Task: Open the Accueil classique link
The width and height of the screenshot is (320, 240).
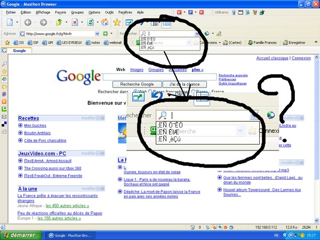Action: (x=272, y=58)
